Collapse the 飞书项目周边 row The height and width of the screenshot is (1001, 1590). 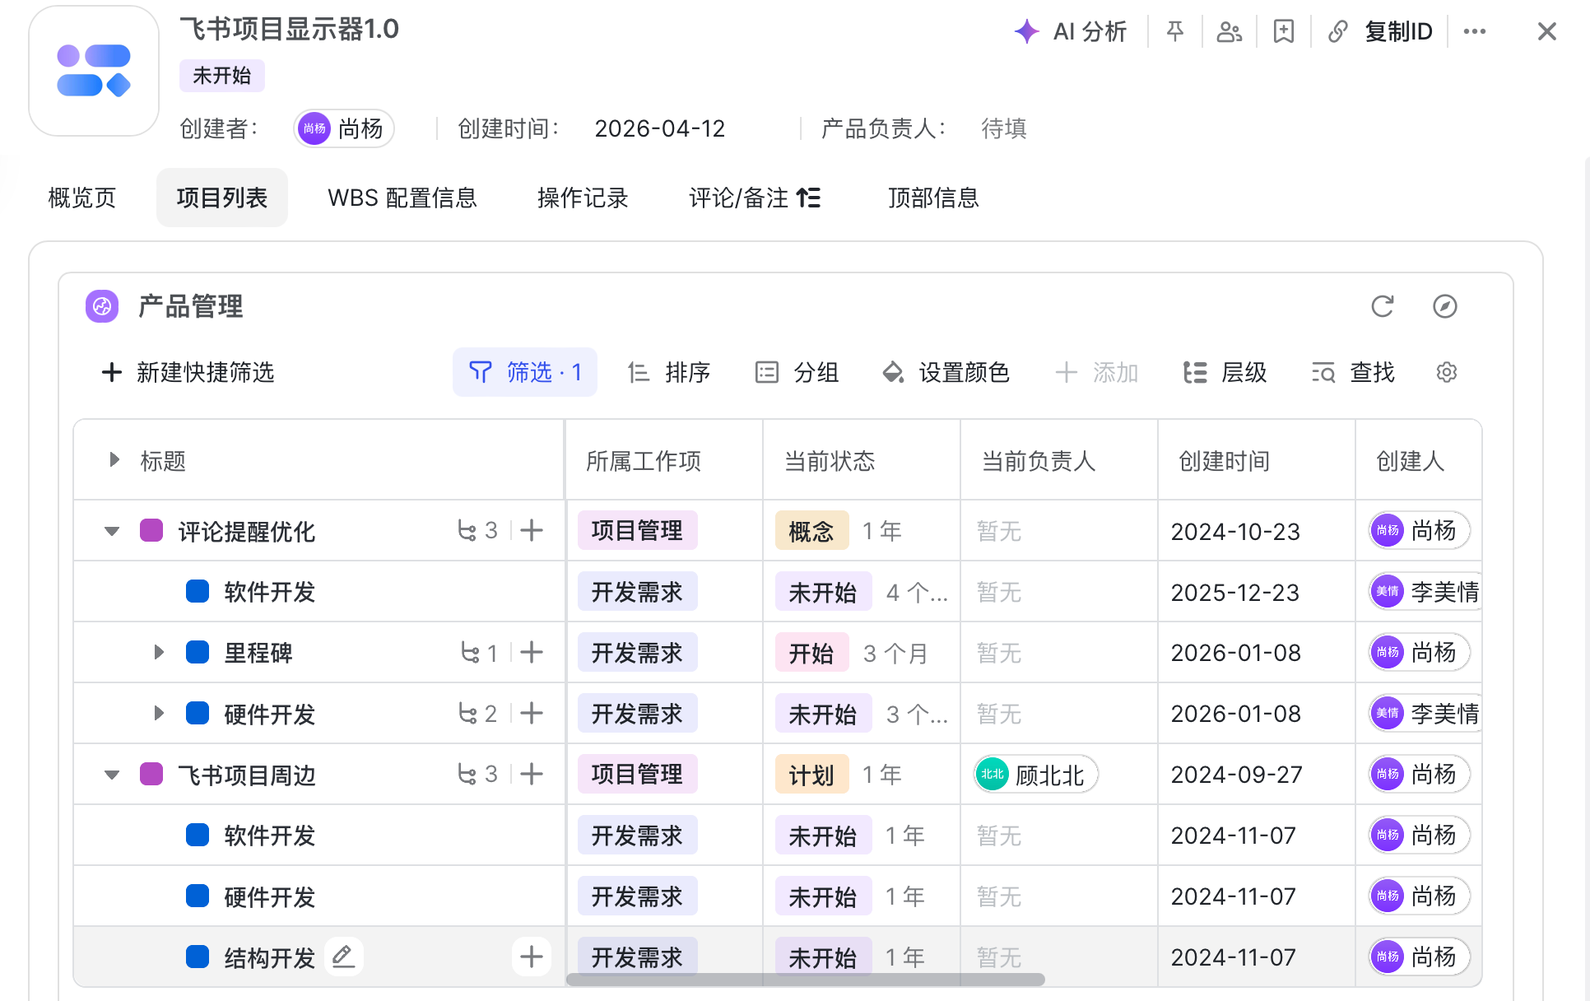(112, 775)
